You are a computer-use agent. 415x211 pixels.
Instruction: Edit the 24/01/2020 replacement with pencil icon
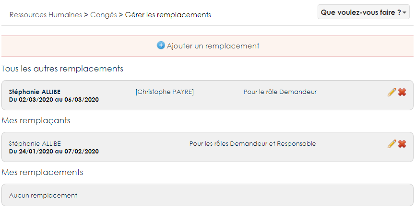tap(391, 144)
